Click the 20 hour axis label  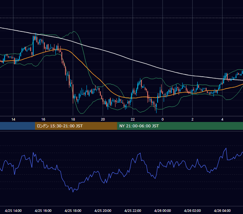(103, 119)
